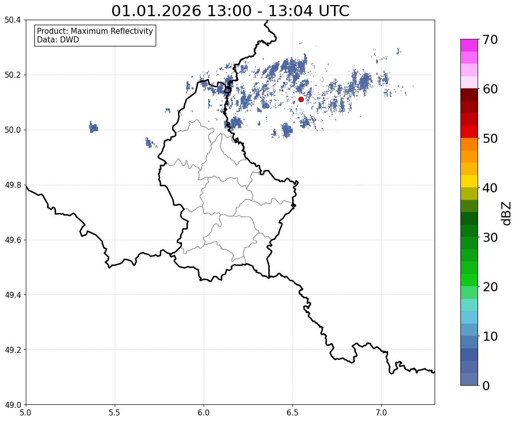
Task: Click the x-axis label 5.5
Action: point(115,413)
